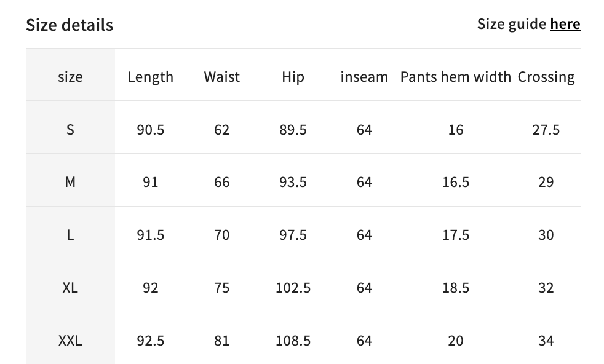604x364 pixels.
Task: Select the S size row label
Action: [x=70, y=130]
